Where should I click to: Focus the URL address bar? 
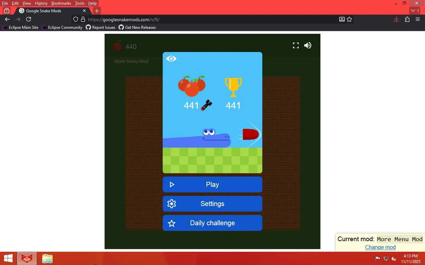pyautogui.click(x=212, y=20)
